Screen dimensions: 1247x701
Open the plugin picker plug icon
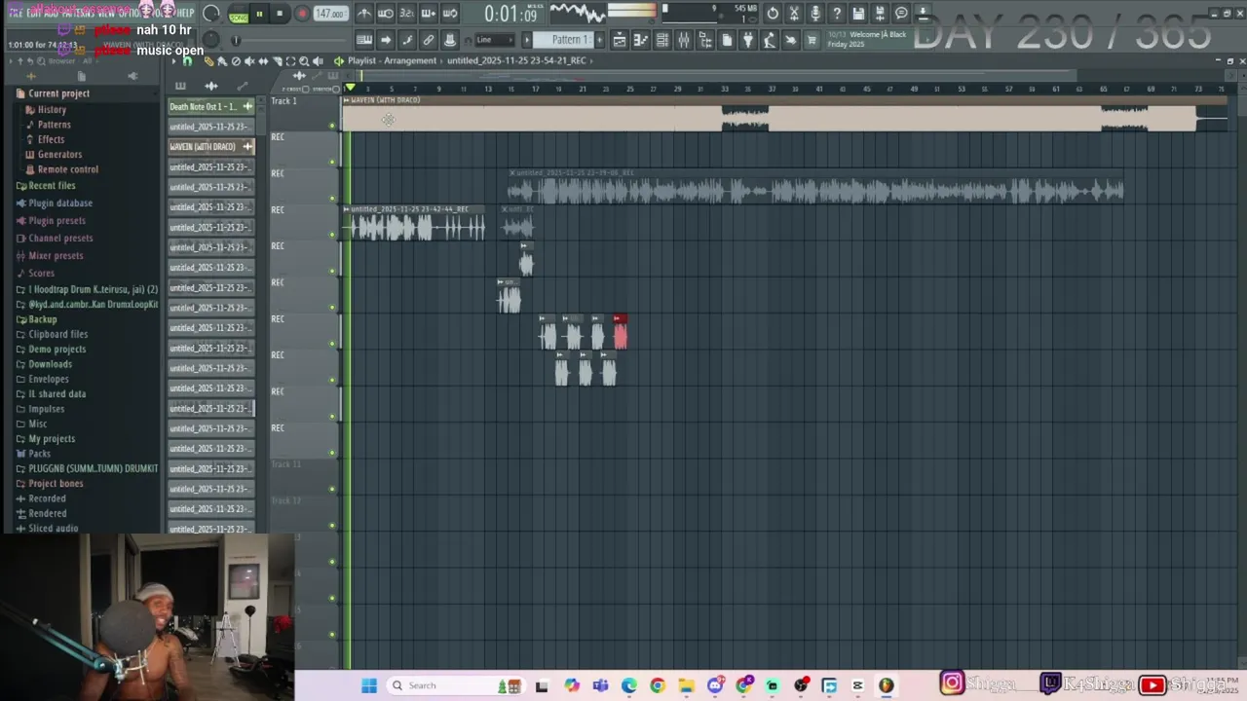click(x=748, y=40)
